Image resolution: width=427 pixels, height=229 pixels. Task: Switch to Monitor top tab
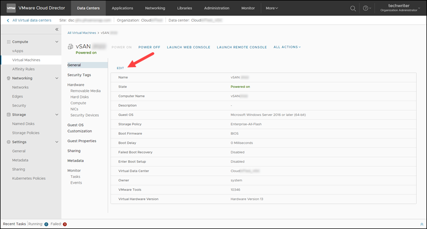click(248, 8)
